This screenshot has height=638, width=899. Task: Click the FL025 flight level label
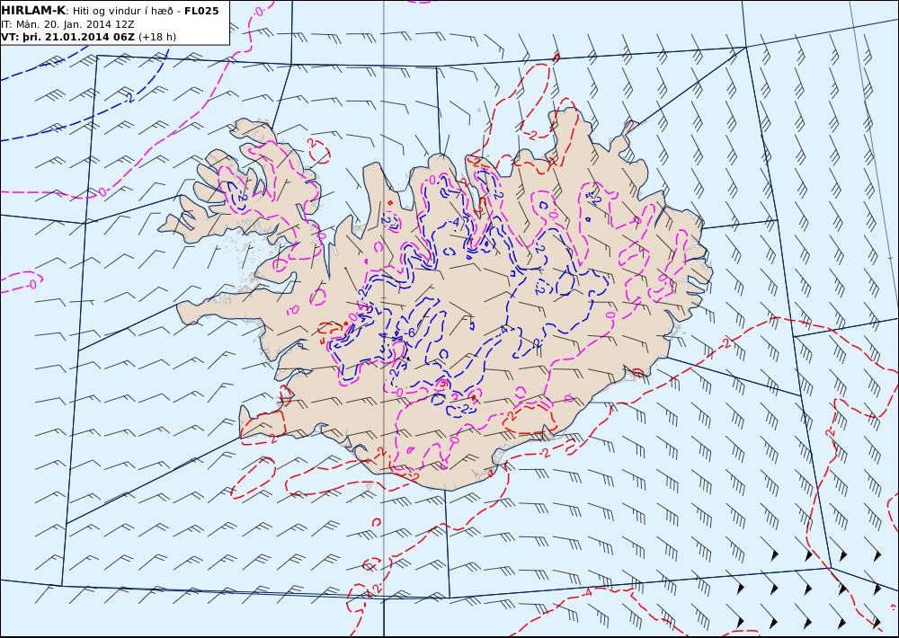201,10
